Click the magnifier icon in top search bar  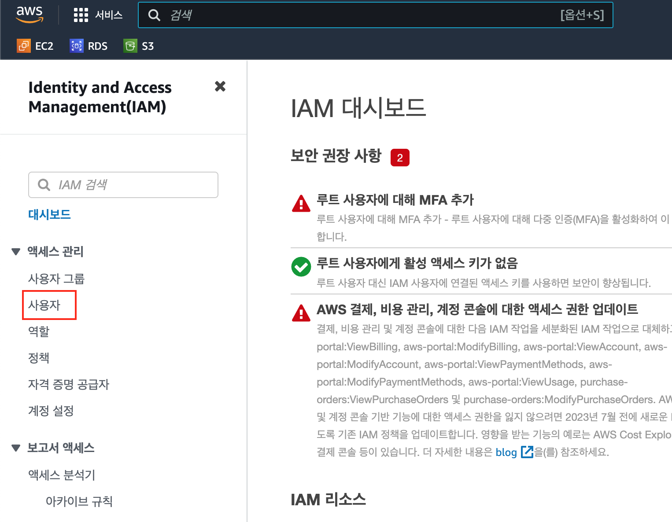[154, 15]
